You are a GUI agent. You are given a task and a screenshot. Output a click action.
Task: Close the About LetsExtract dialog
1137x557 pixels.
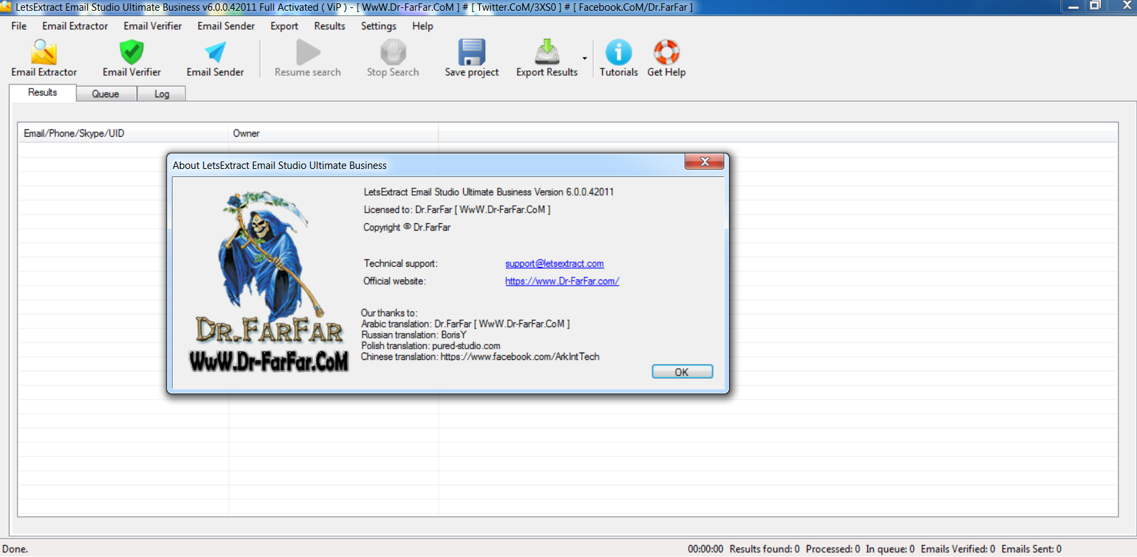[x=704, y=162]
